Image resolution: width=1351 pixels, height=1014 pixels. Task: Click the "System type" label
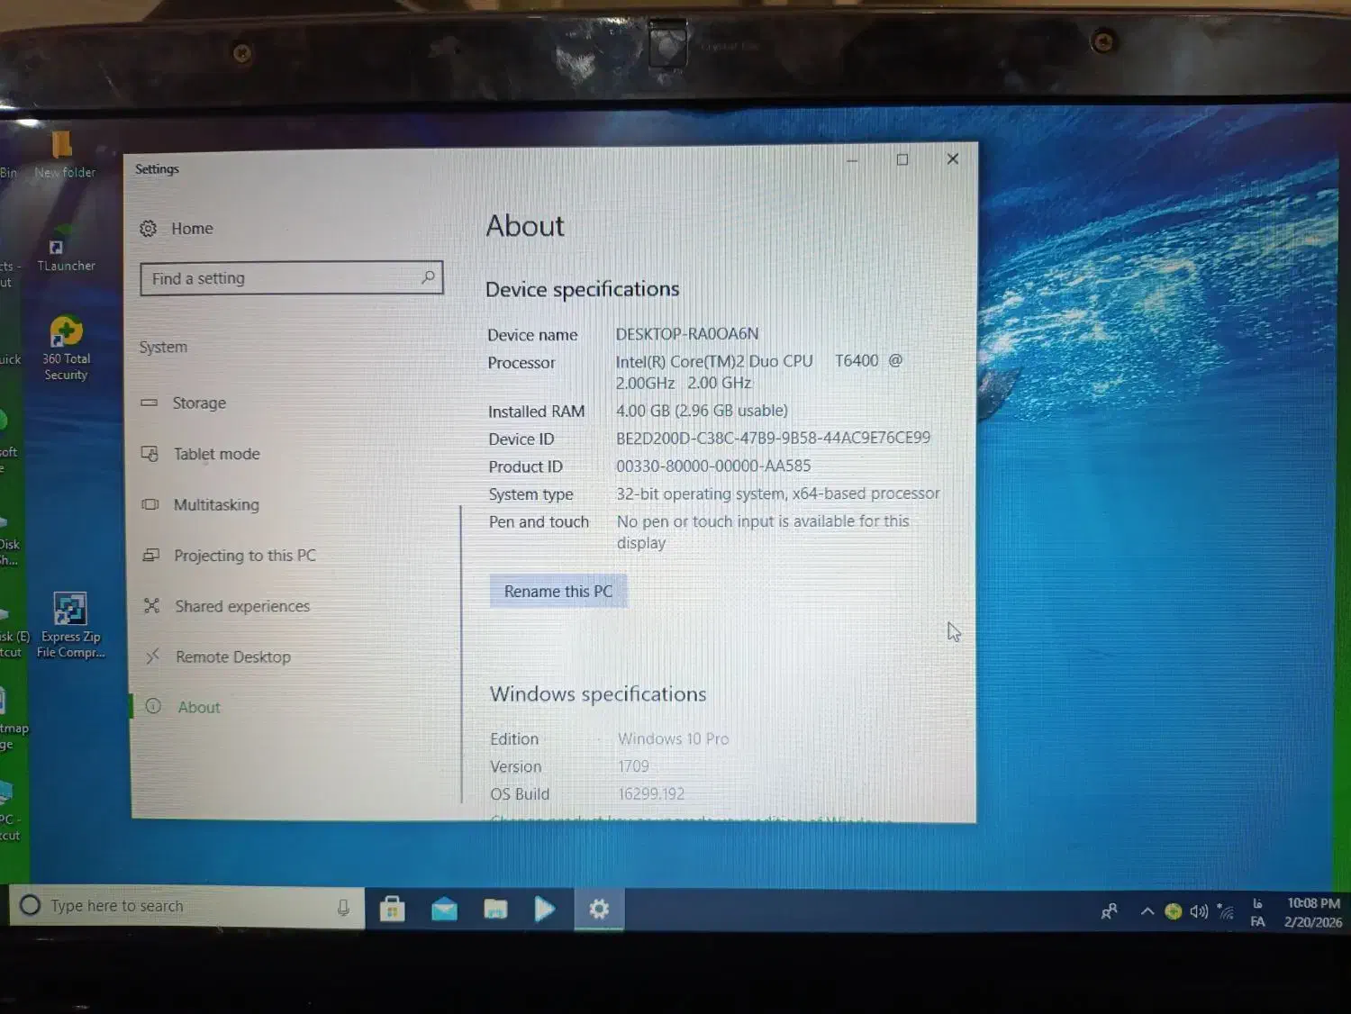pos(530,494)
